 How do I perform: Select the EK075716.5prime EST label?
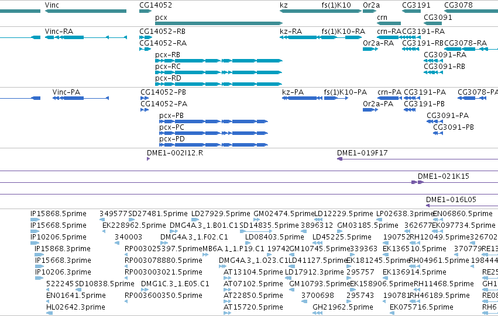pos(421,307)
